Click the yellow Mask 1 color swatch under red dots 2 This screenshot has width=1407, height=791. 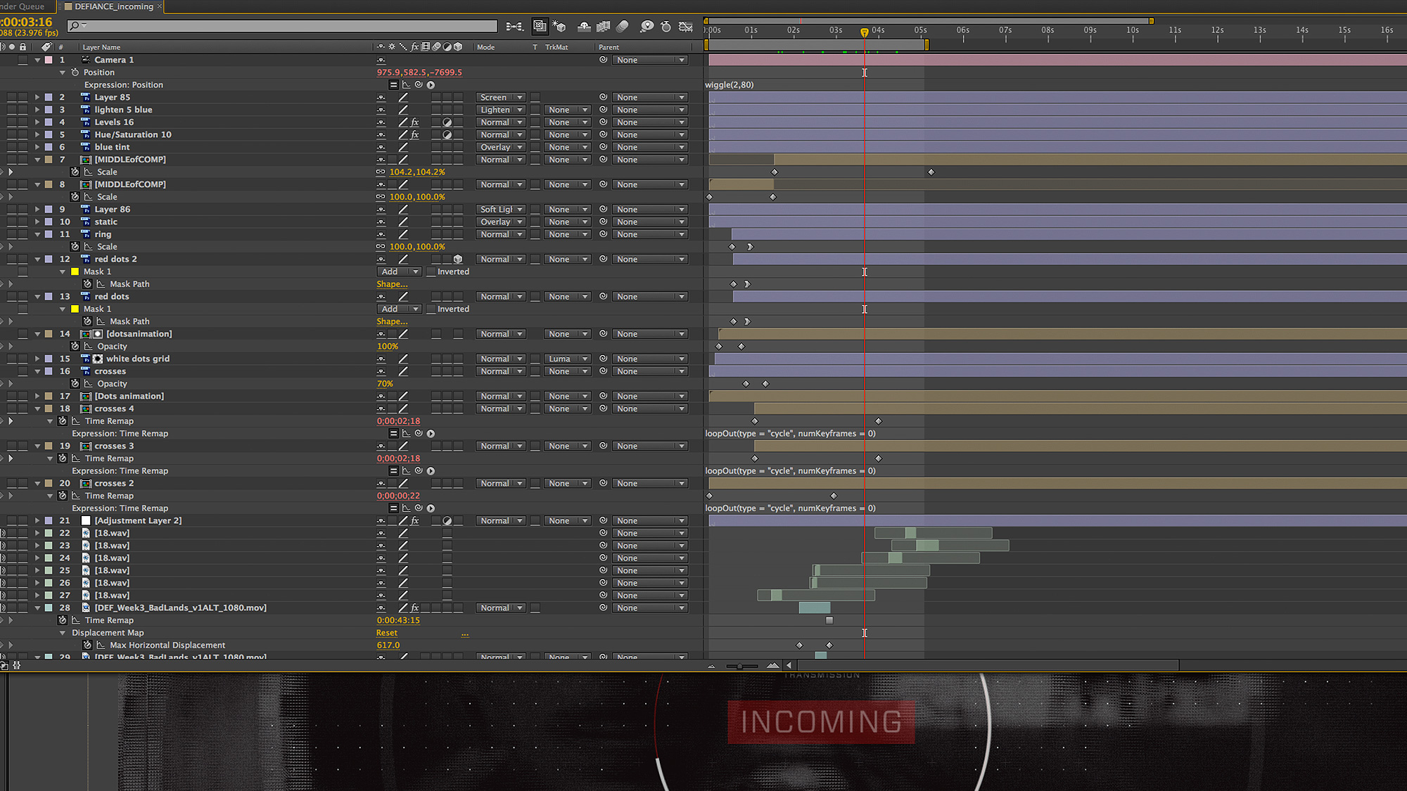click(75, 272)
